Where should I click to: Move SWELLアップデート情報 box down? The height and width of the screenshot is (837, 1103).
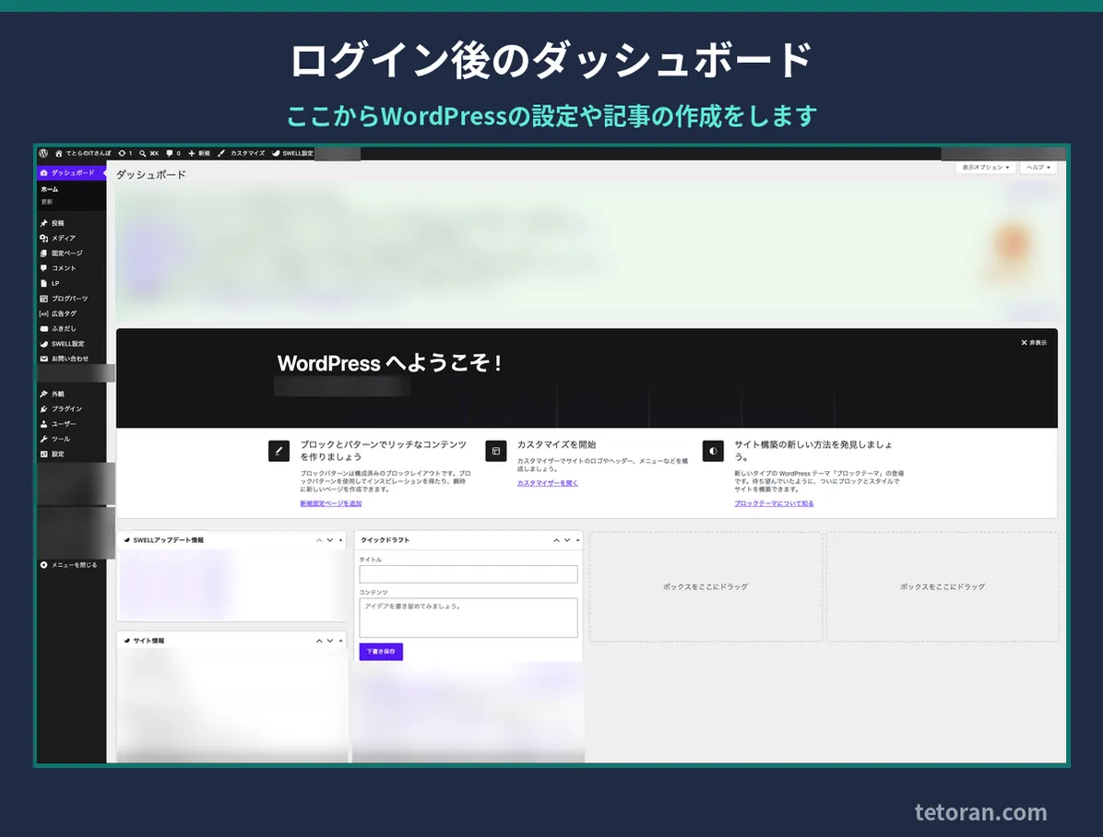tap(330, 540)
